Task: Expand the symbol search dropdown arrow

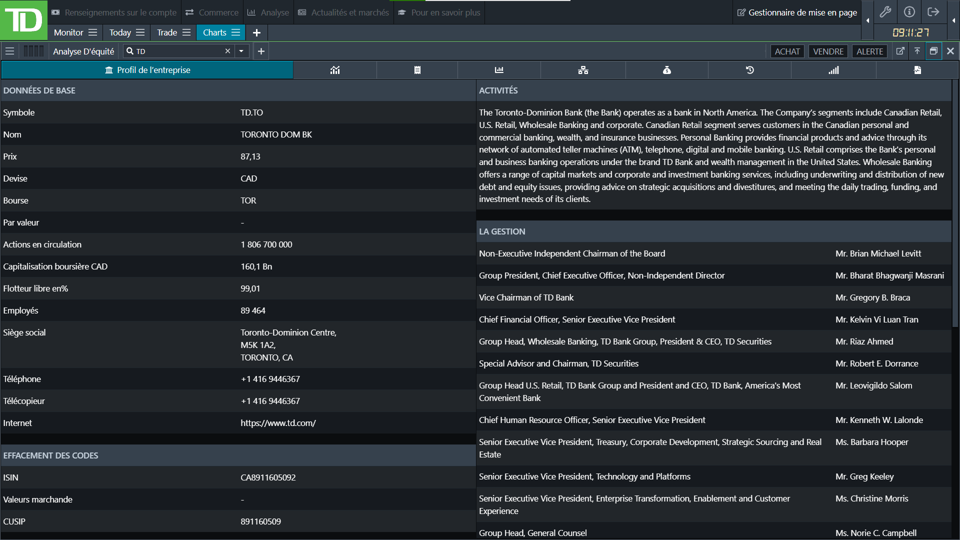Action: (241, 51)
